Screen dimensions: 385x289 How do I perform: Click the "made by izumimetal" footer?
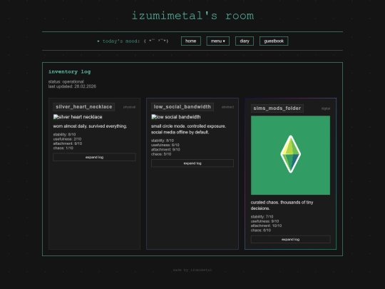pos(192,270)
